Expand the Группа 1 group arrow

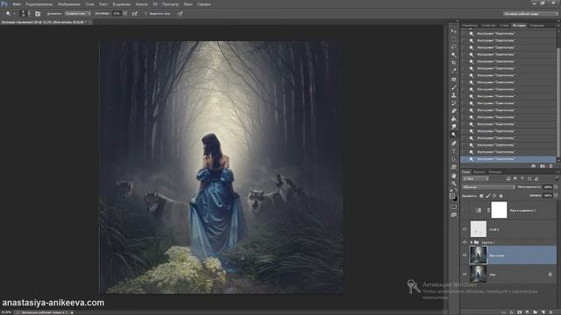click(472, 242)
